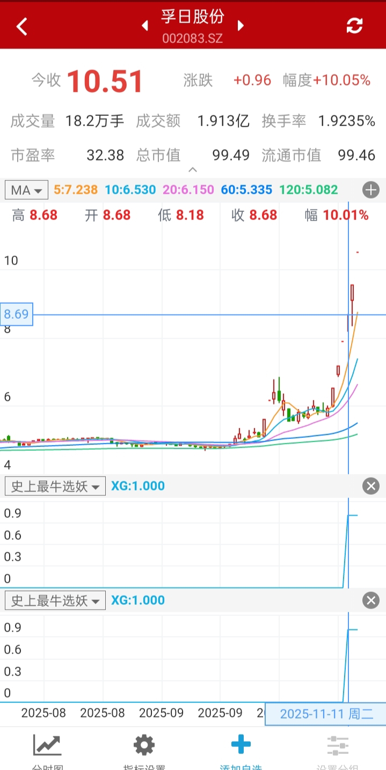Close the second 史上最牛选妖 indicator panel
The image size is (386, 770).
(x=370, y=600)
